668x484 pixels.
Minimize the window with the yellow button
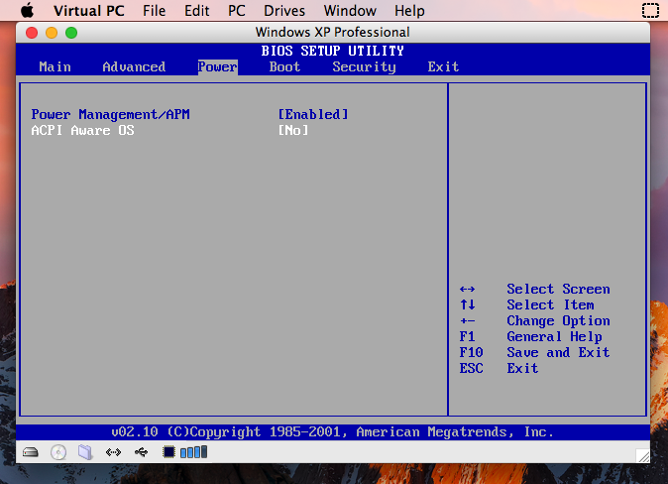point(52,33)
